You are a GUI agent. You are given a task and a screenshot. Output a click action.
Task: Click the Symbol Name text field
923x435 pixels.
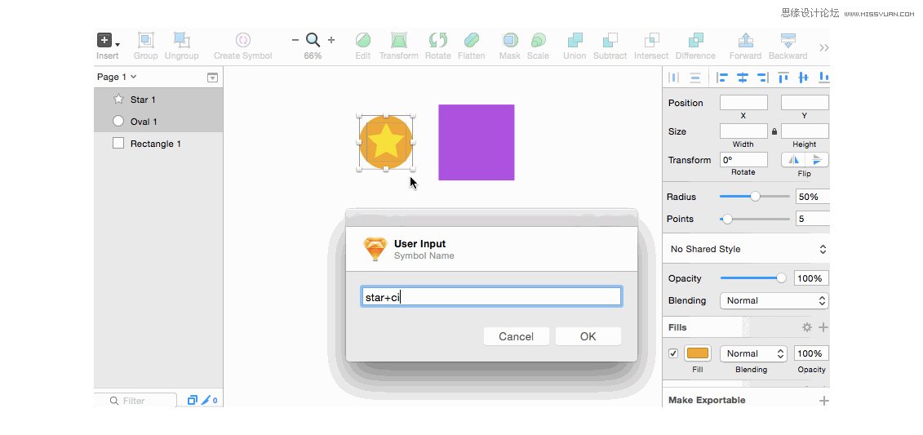[x=491, y=297]
